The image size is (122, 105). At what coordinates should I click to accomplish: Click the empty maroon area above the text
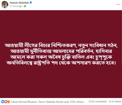coord(61,26)
